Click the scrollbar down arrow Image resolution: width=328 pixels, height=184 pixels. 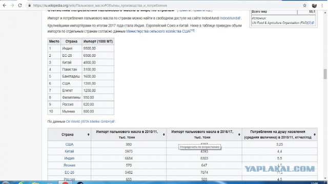point(325,178)
